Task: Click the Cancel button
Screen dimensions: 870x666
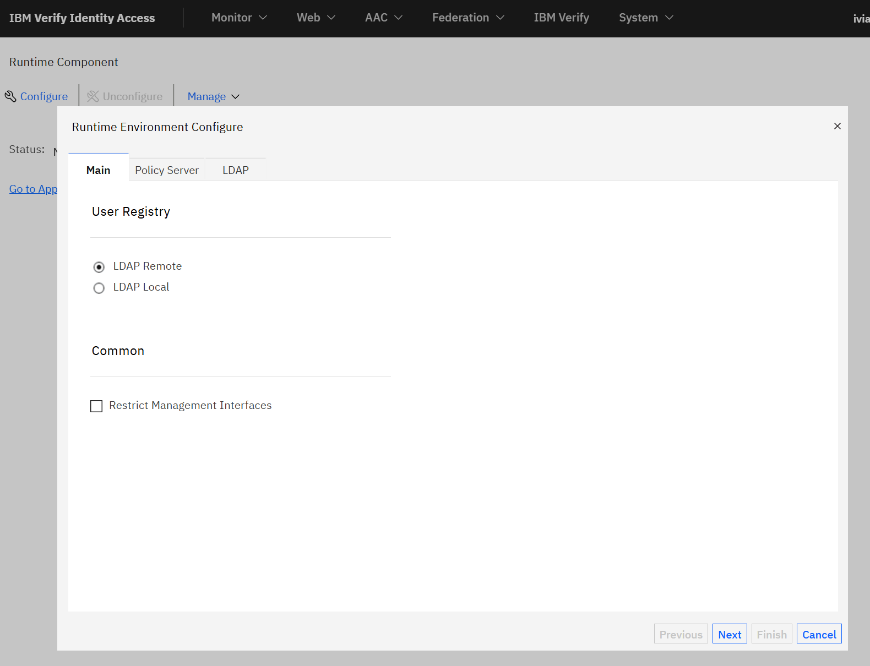Action: pos(819,634)
